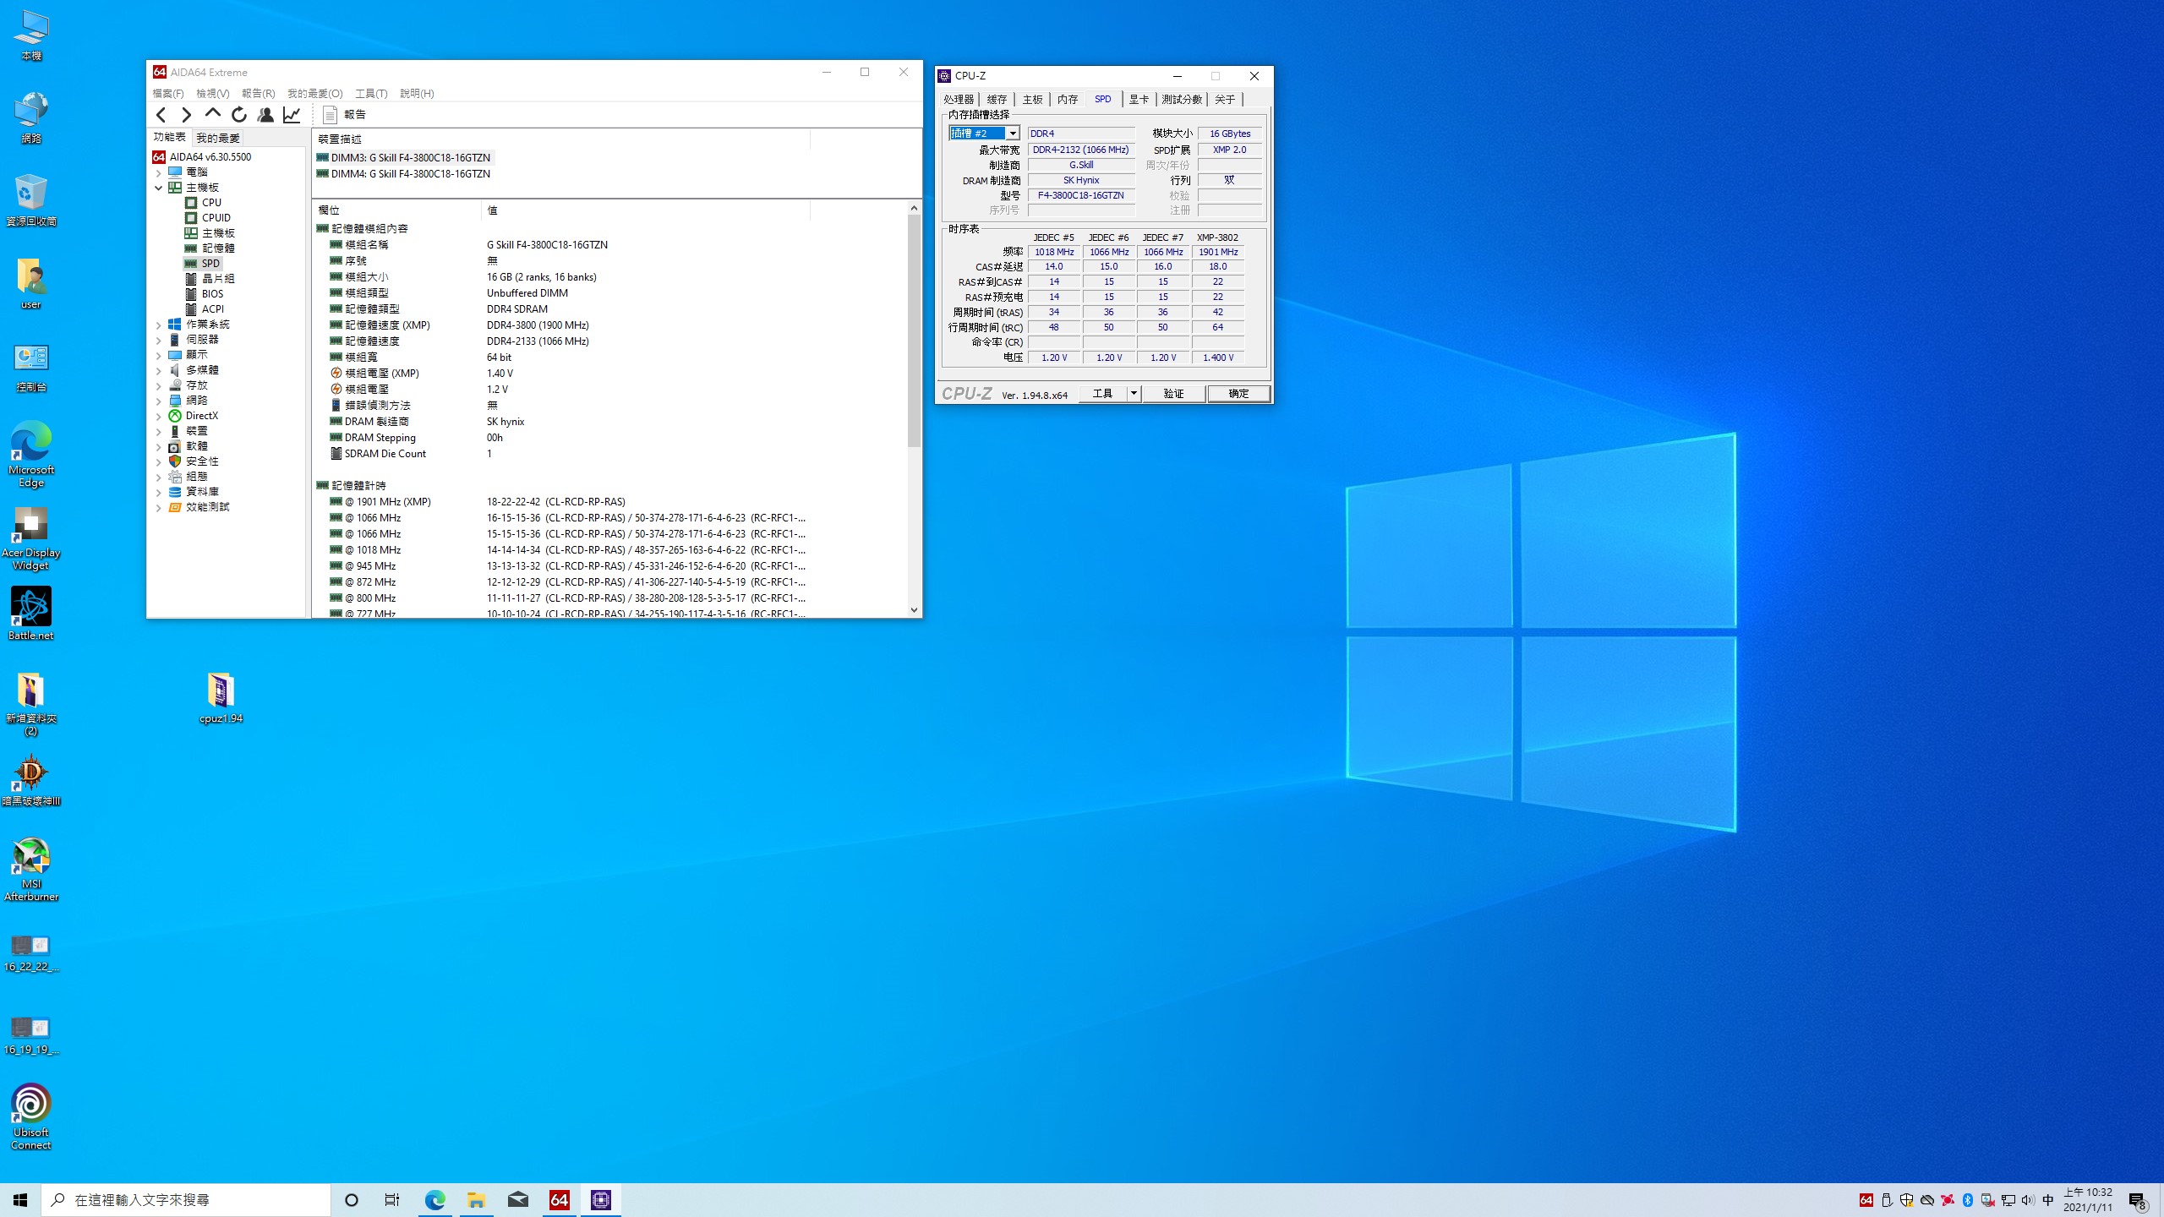Switch to CPU-Z 缓存 cache tab
Image resolution: width=2164 pixels, height=1217 pixels.
tap(997, 100)
